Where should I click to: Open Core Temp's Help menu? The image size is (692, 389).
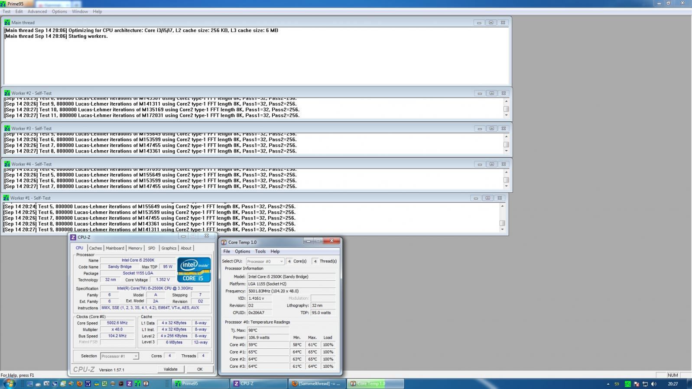pyautogui.click(x=275, y=251)
